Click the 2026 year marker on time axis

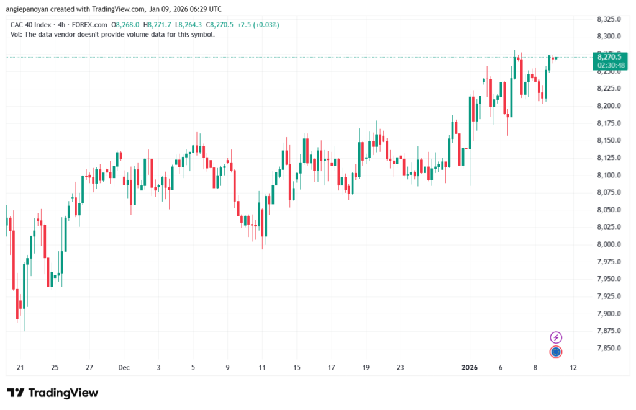pos(469,367)
